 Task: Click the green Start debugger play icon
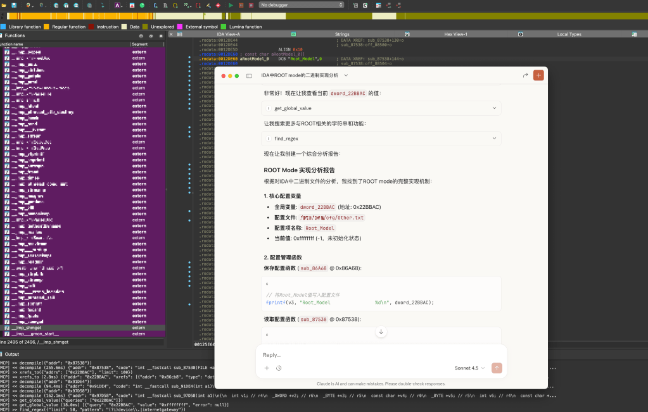[231, 5]
